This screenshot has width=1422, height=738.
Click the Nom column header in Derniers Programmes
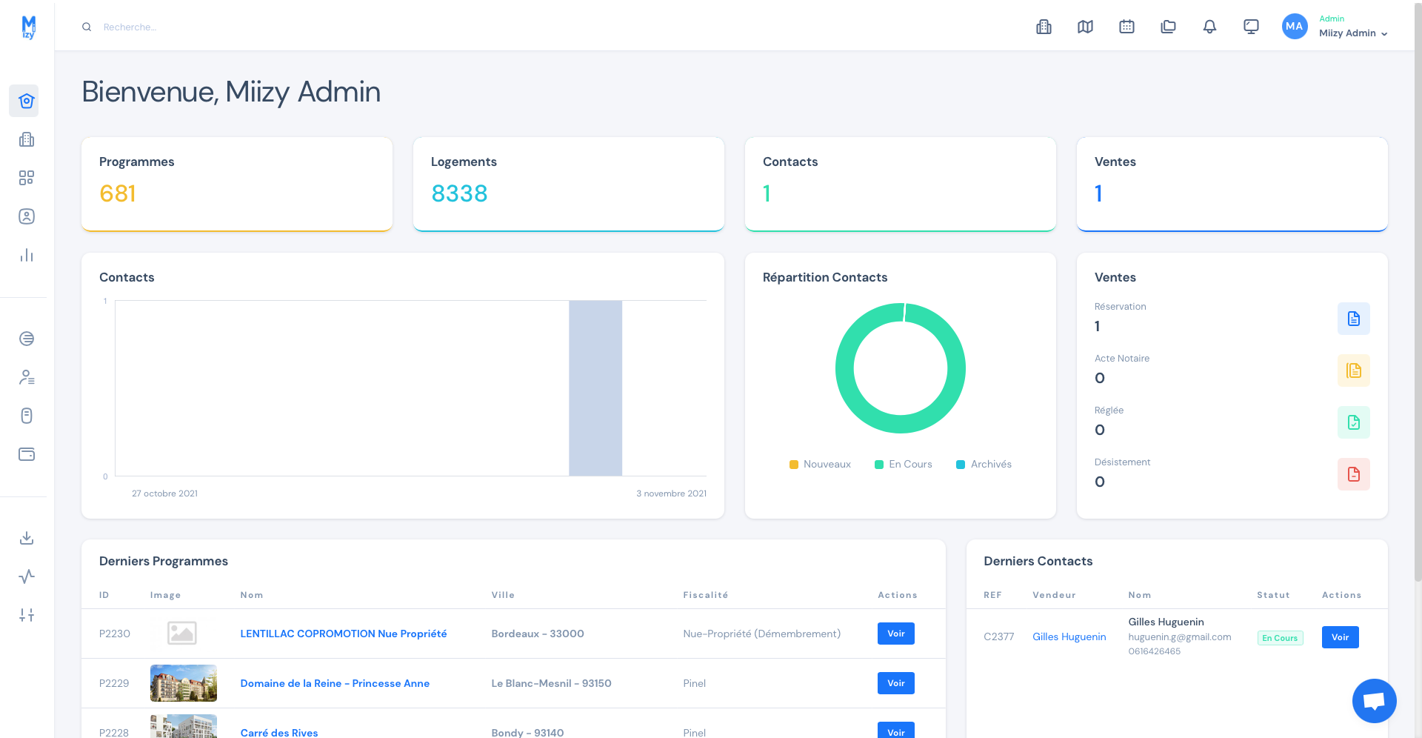pyautogui.click(x=252, y=595)
